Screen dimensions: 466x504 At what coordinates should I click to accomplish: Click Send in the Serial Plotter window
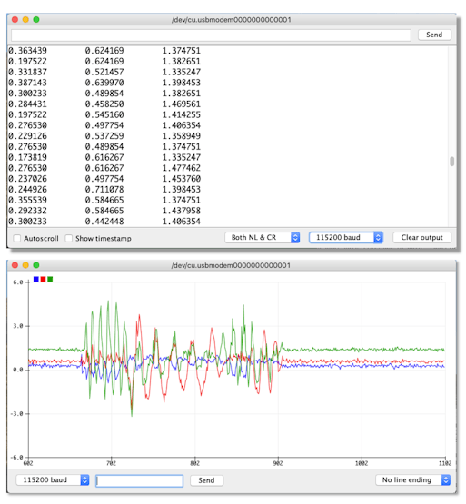206,480
